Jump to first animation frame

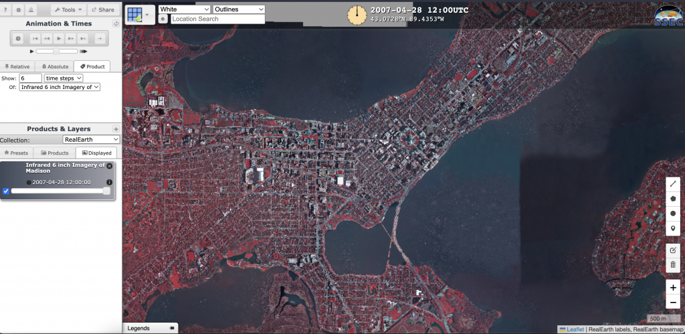pyautogui.click(x=35, y=38)
